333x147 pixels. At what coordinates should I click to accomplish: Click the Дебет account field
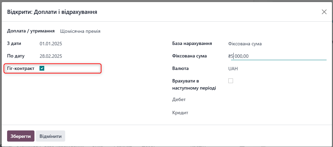(277, 100)
